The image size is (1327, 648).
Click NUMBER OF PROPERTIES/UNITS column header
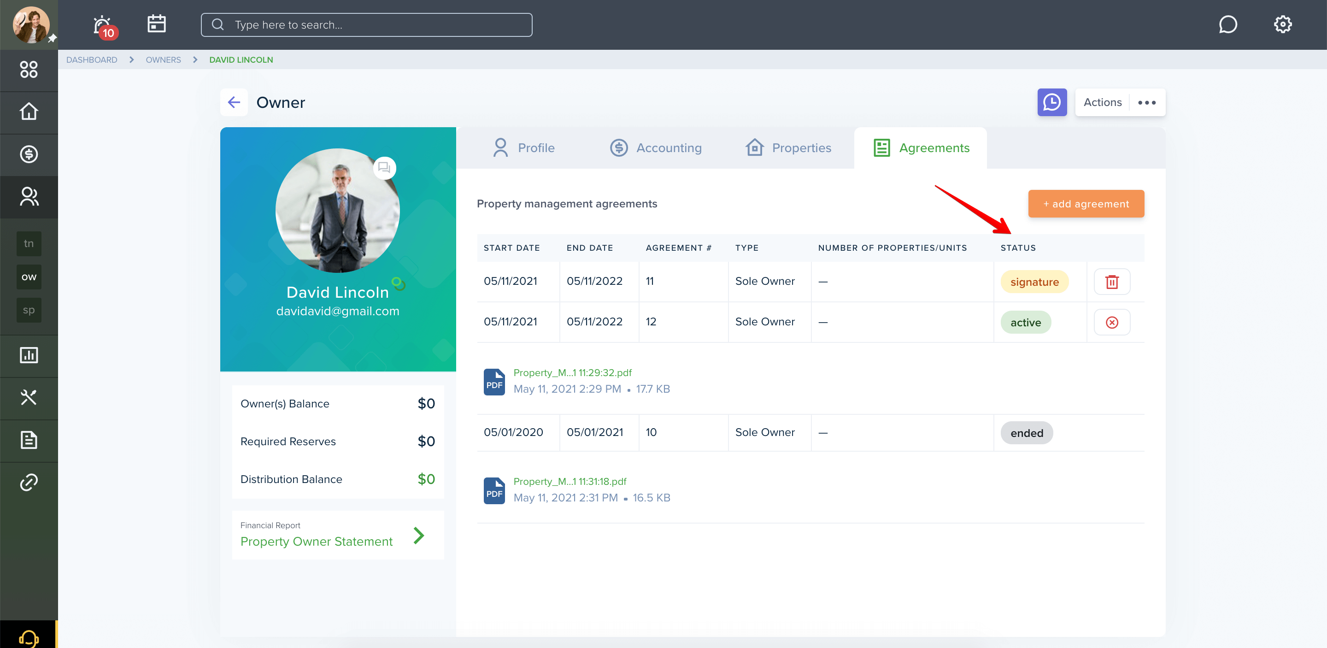(892, 248)
